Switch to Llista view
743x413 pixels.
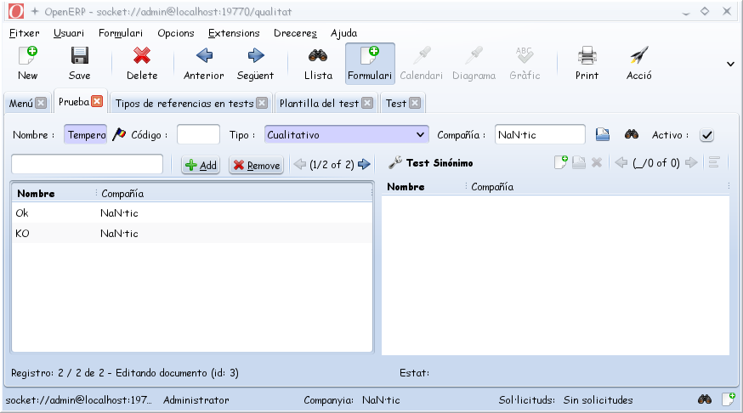[x=318, y=64]
